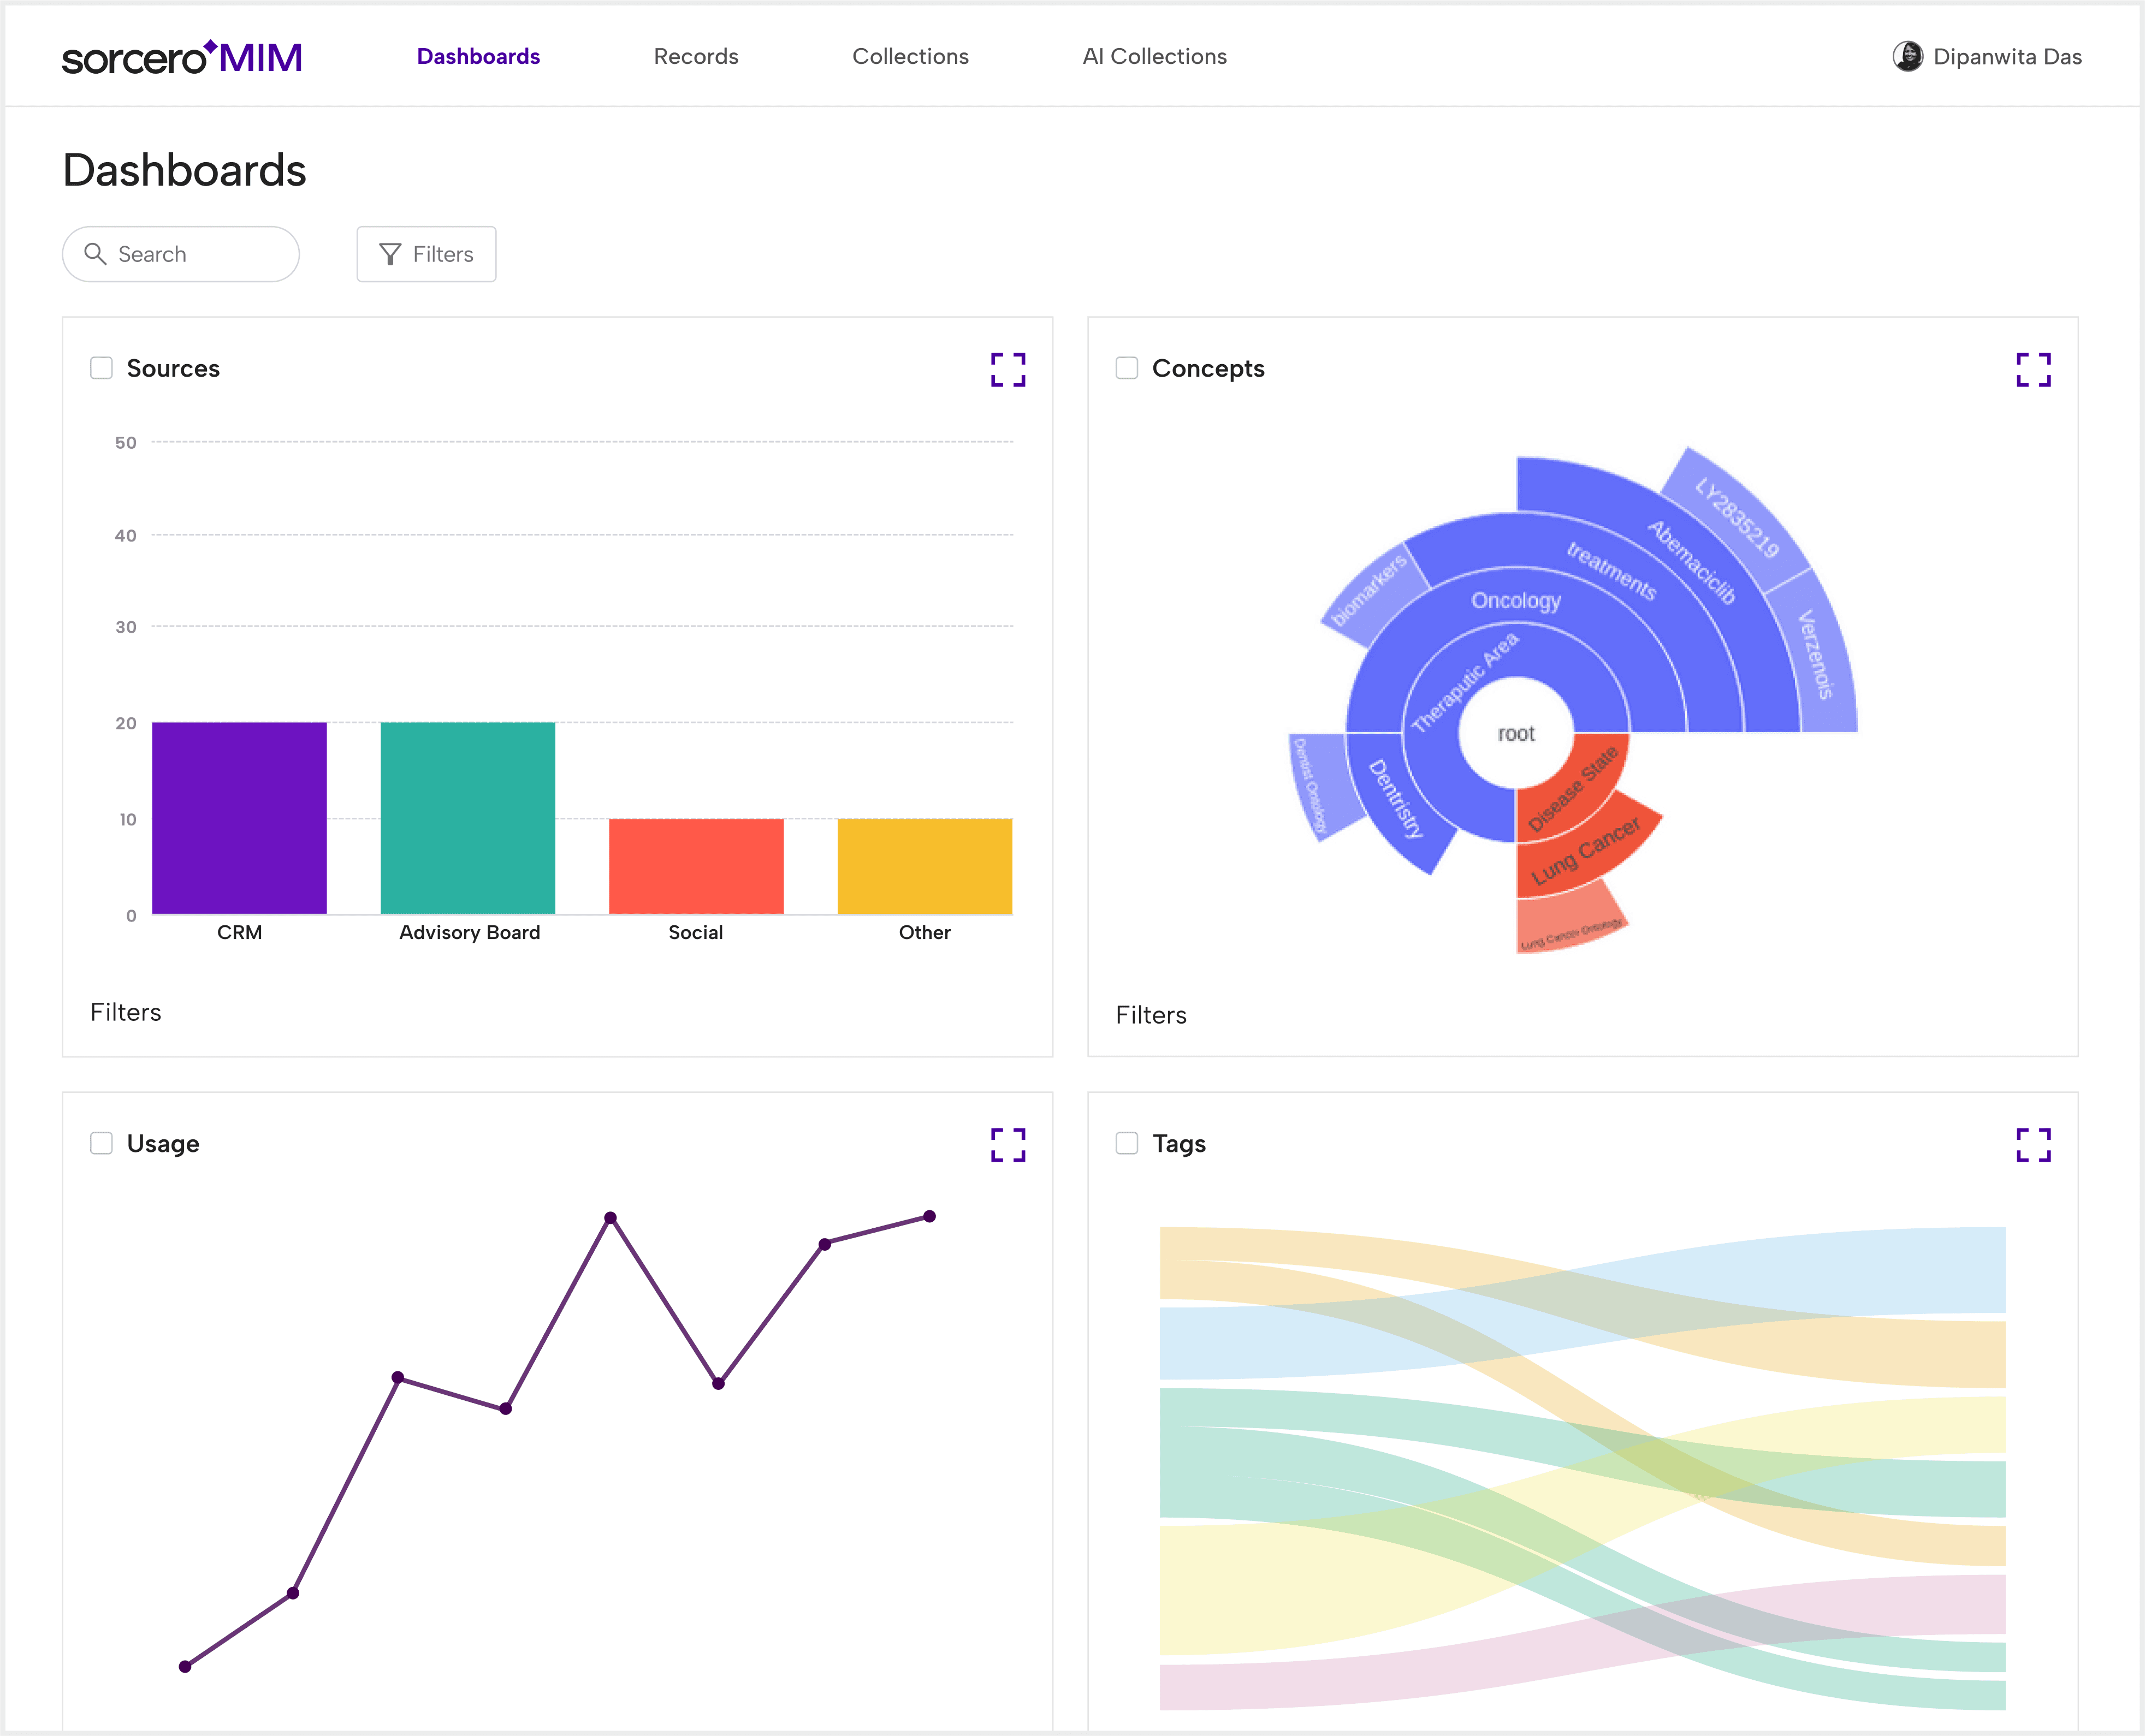Expand the Concepts chart to fullscreen
2145x1736 pixels.
2033,369
